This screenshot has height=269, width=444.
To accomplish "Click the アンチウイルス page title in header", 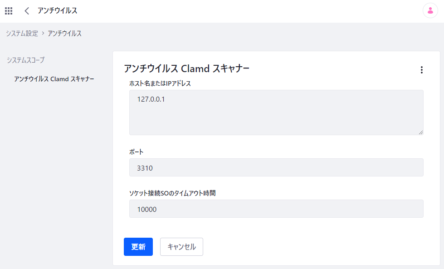I will click(57, 11).
